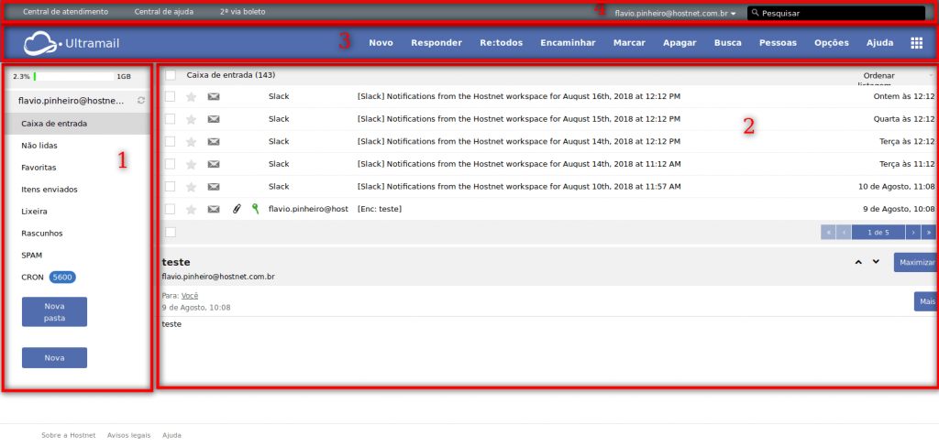Click the green key icon on the teste email

(256, 209)
